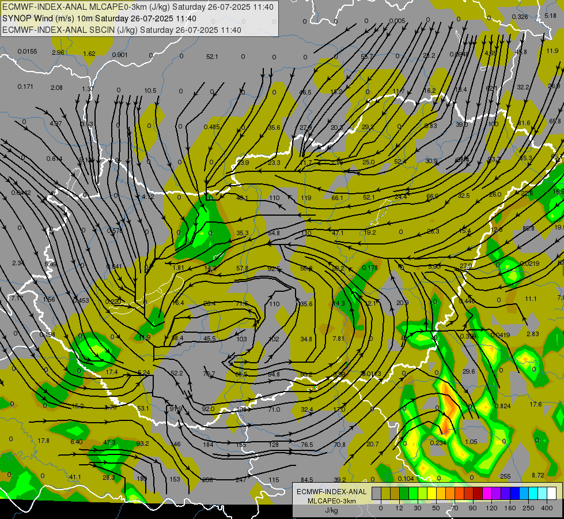Click the map value 17.6

[x=536, y=404]
